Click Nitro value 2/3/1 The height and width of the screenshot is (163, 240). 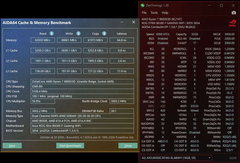coord(229,150)
